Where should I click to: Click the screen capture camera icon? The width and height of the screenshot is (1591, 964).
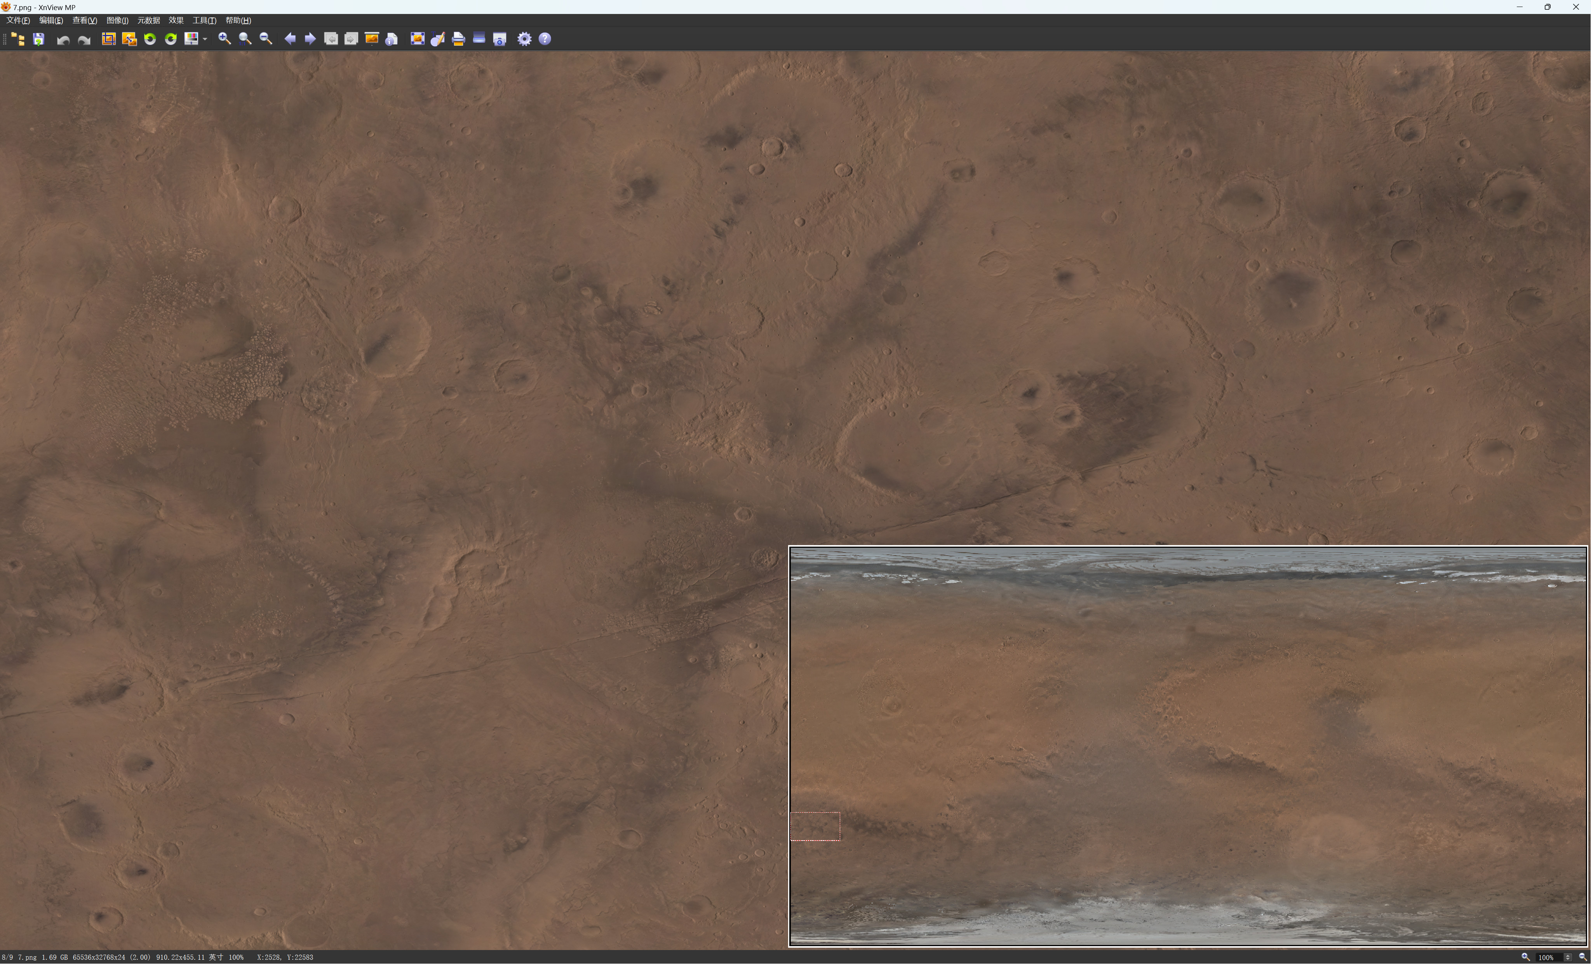click(x=500, y=39)
